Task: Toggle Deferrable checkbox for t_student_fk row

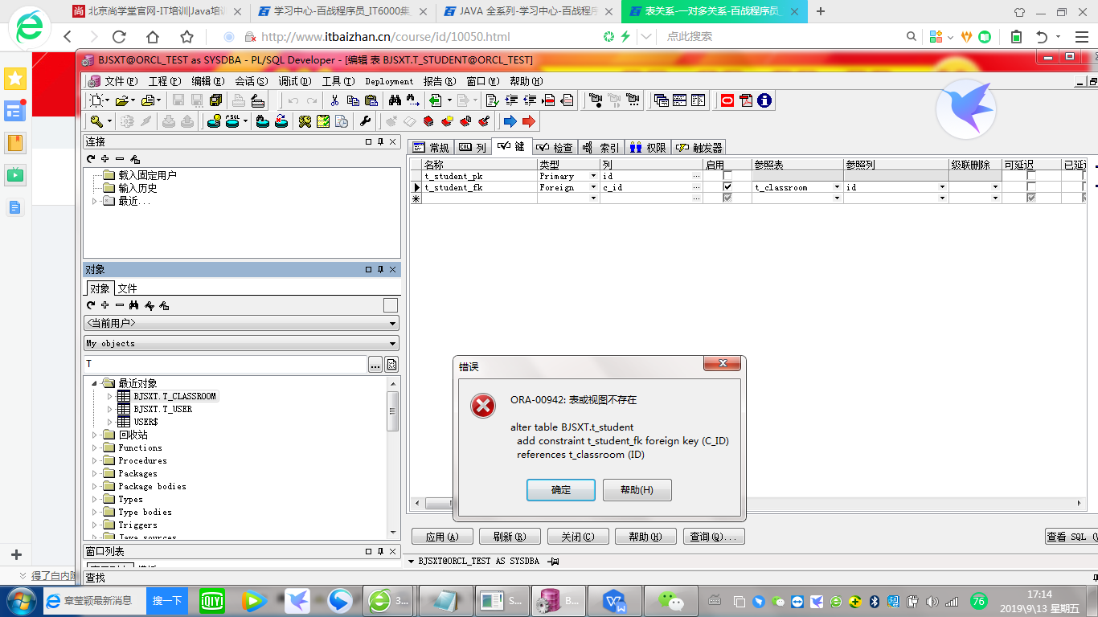Action: click(x=1031, y=187)
